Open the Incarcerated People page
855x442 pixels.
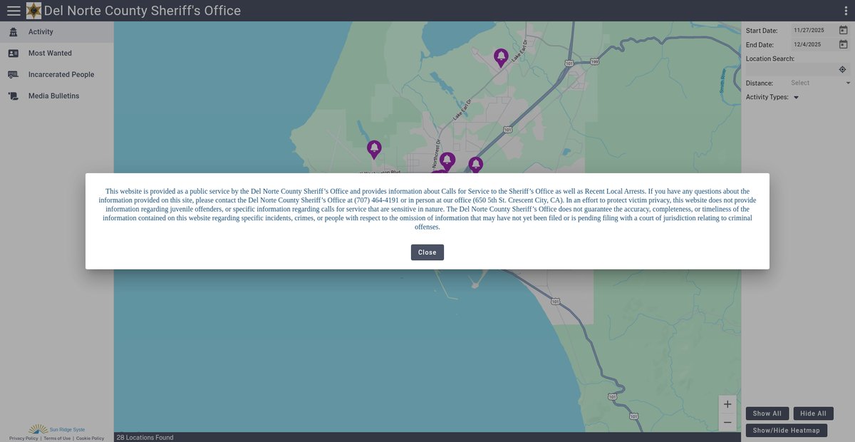point(57,75)
